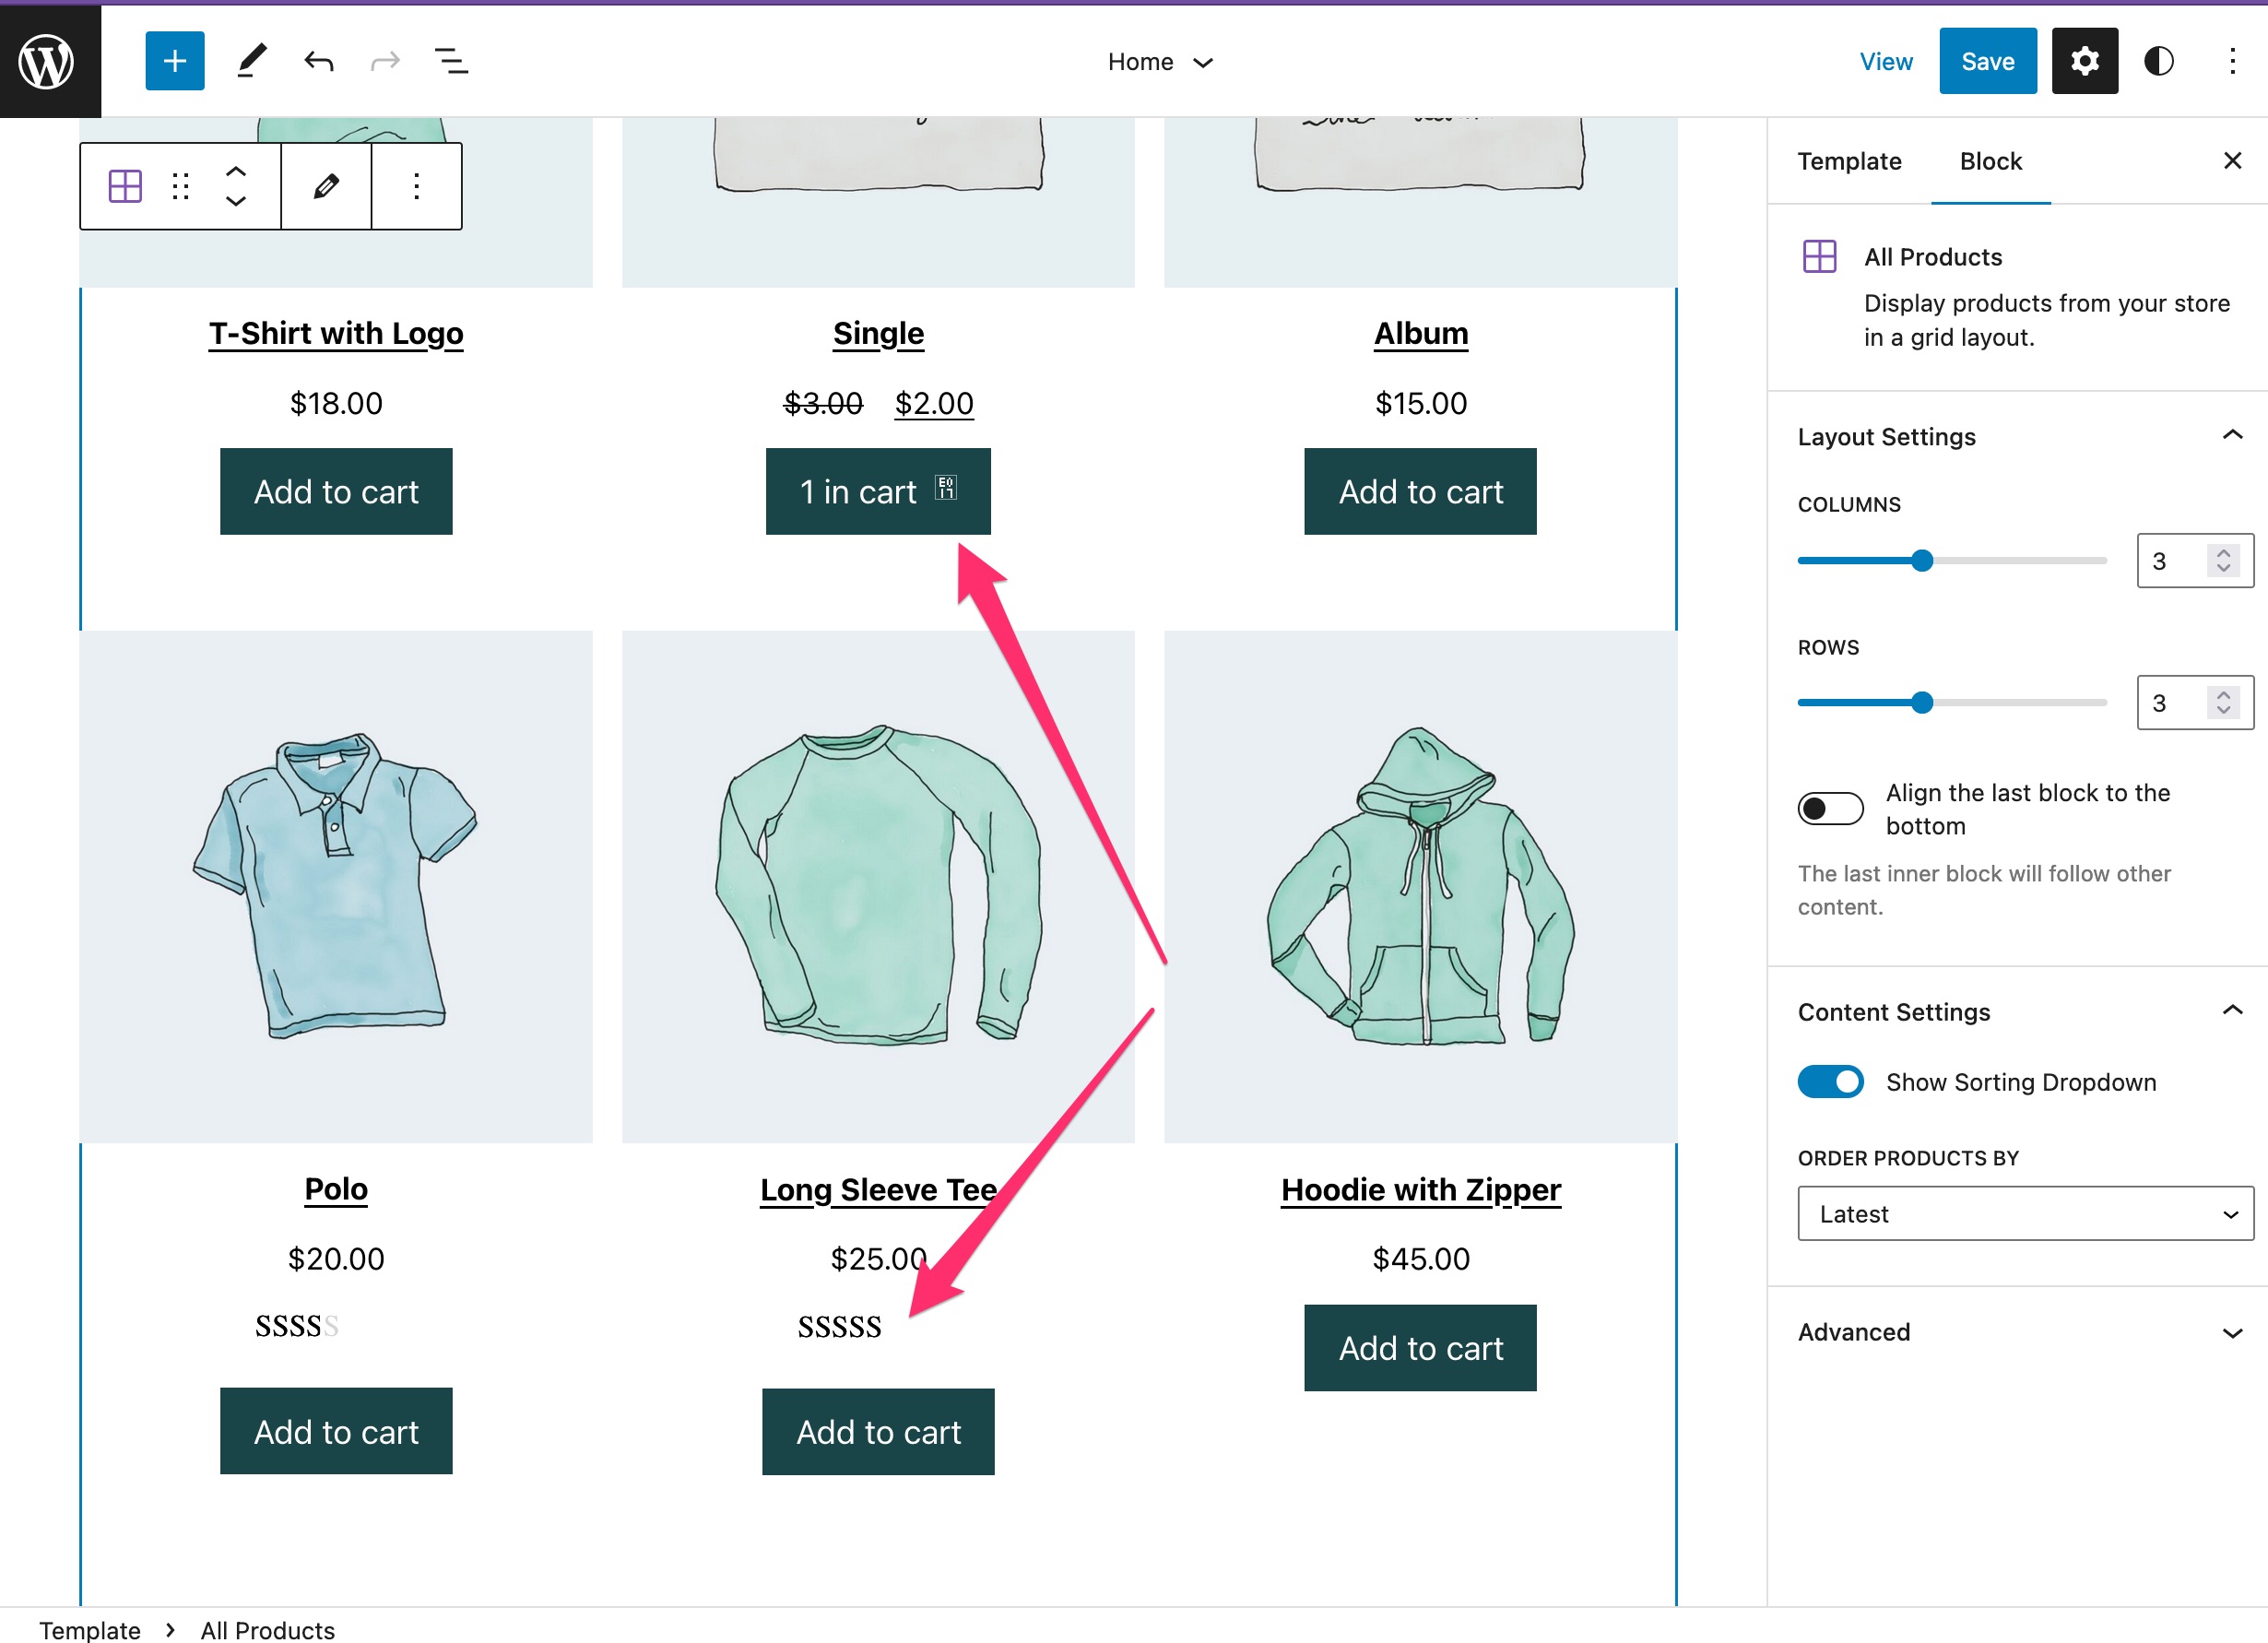Click the Save button
Screen dimensions: 2268x1643
click(x=1987, y=60)
